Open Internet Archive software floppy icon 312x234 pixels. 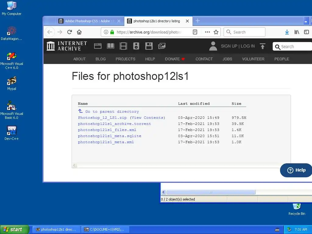click(x=149, y=46)
